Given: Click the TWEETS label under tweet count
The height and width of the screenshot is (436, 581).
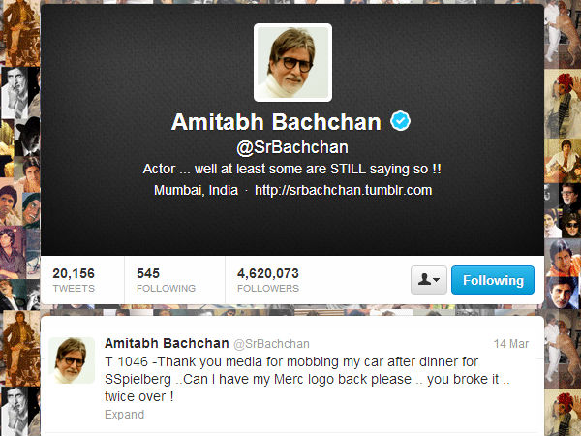Looking at the screenshot, I should click(x=74, y=288).
